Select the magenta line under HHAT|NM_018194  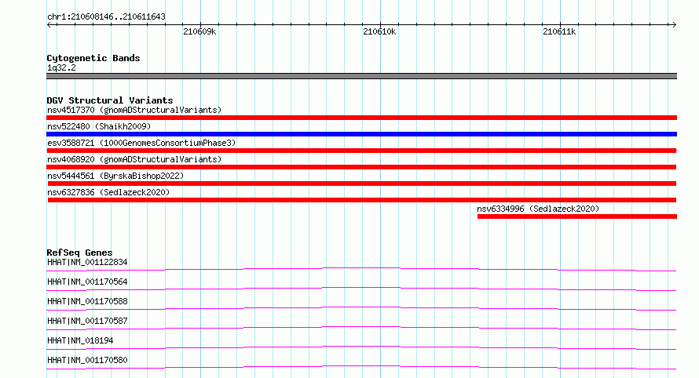(x=361, y=347)
